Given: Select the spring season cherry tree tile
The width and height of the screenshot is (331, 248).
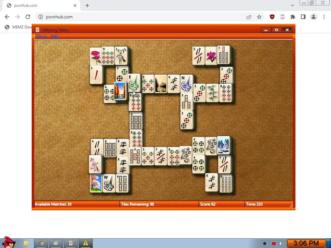Looking at the screenshot, I should coord(96,183).
